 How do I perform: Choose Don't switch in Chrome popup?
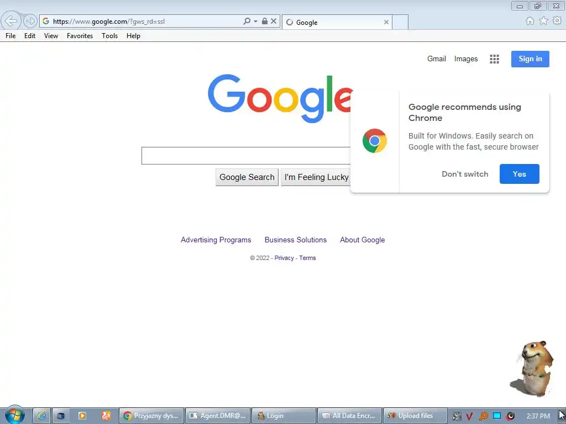(465, 174)
